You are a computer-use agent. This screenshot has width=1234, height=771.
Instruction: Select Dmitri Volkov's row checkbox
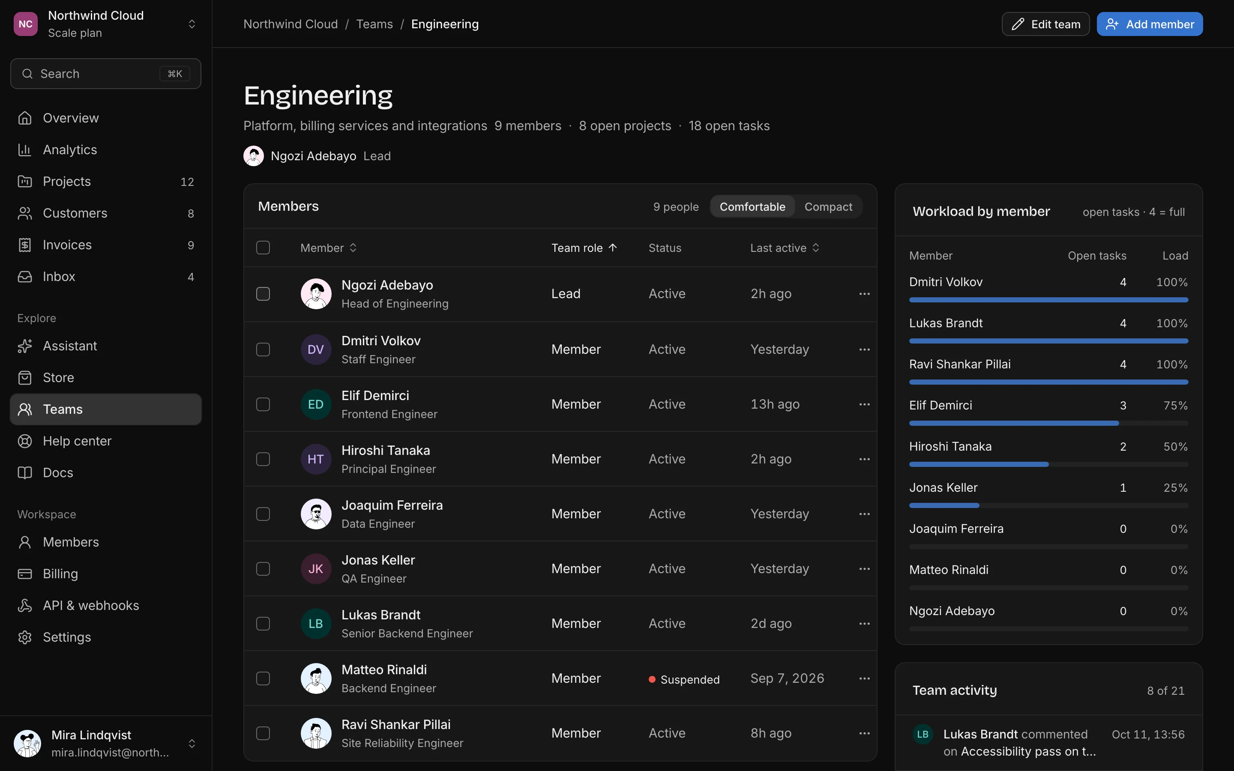263,349
